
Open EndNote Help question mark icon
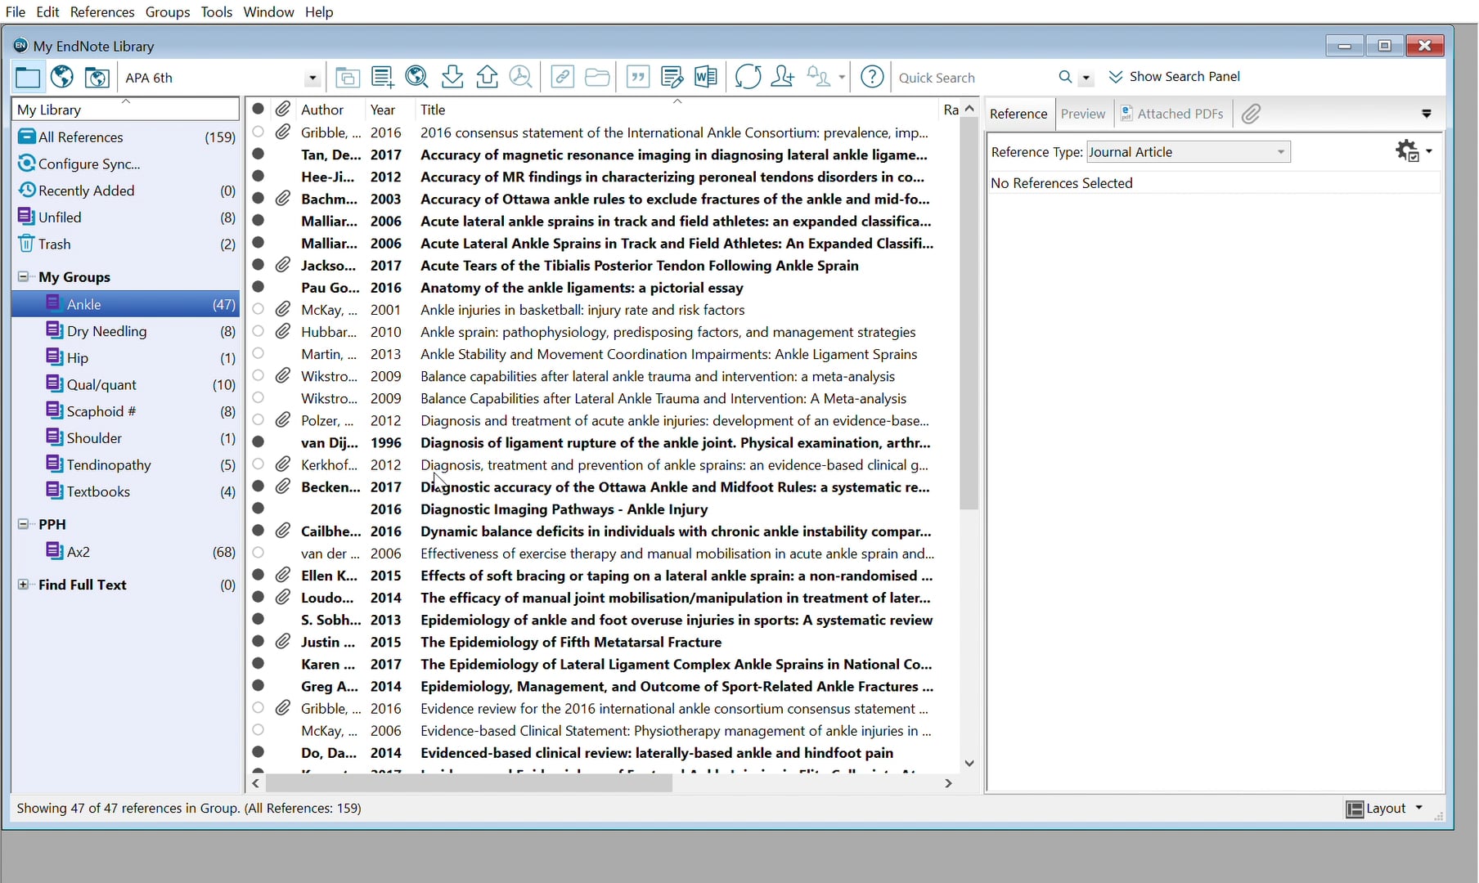pyautogui.click(x=873, y=78)
